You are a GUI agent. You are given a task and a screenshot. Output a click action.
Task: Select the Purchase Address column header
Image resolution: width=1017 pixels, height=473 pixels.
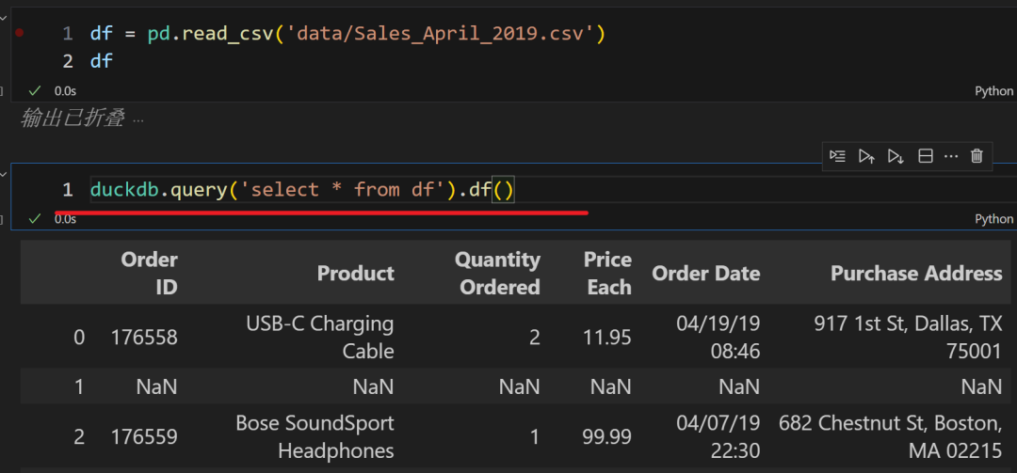tap(915, 274)
